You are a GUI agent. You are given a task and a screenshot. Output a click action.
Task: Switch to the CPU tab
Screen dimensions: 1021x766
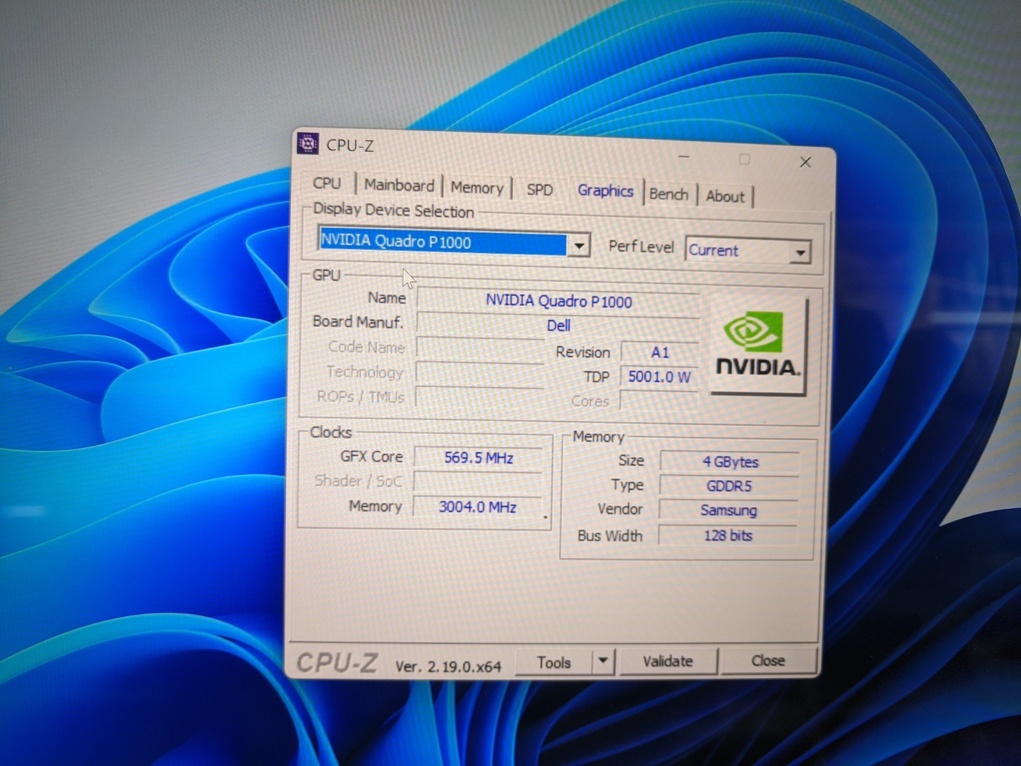pos(327,183)
